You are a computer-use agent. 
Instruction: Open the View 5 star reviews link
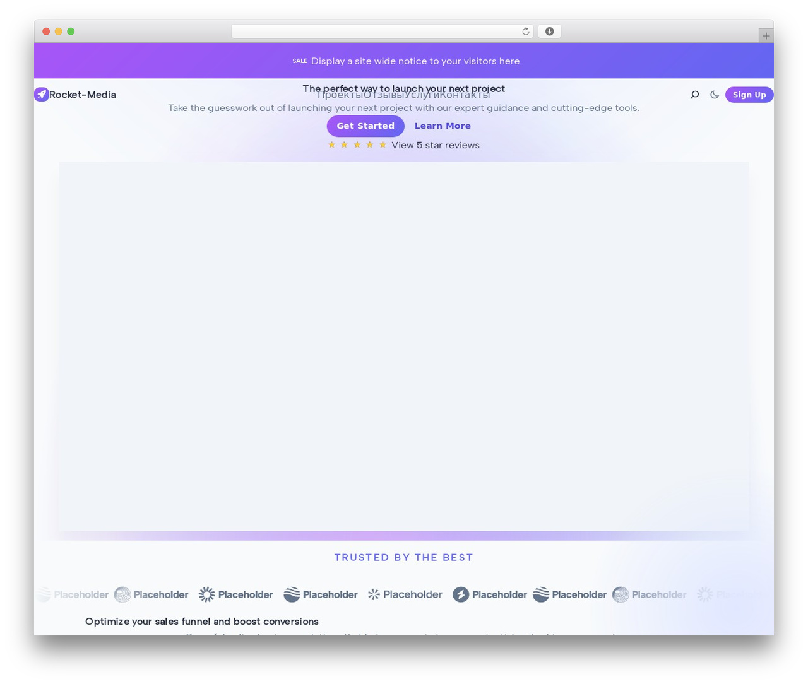(436, 145)
